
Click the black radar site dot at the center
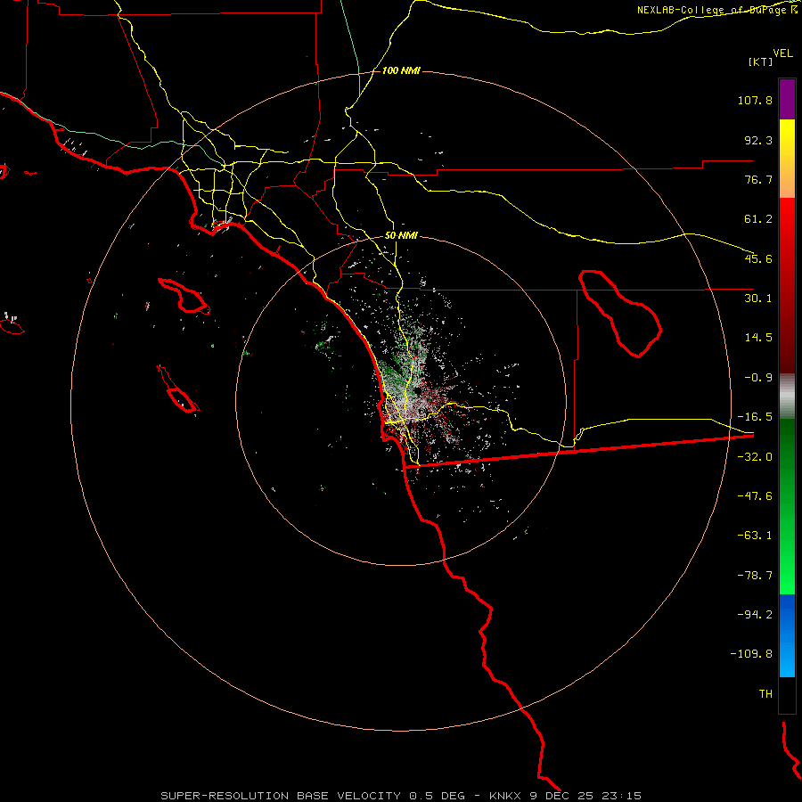coord(418,391)
